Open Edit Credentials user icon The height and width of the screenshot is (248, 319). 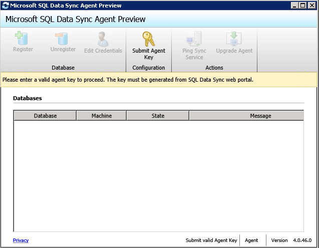tap(103, 39)
